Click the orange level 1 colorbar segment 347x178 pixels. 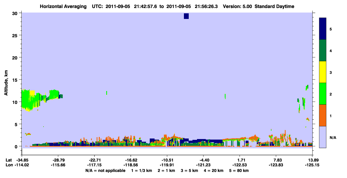pyautogui.click(x=323, y=115)
